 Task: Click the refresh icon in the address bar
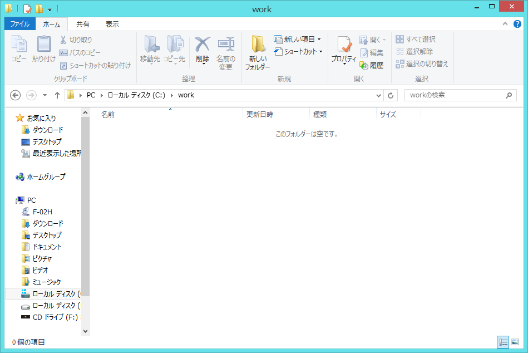[390, 95]
